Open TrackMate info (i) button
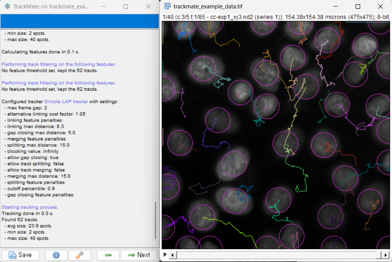The height and width of the screenshot is (262, 392). pyautogui.click(x=56, y=255)
